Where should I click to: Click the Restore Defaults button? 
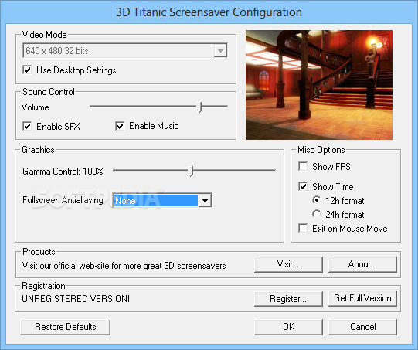coord(66,327)
